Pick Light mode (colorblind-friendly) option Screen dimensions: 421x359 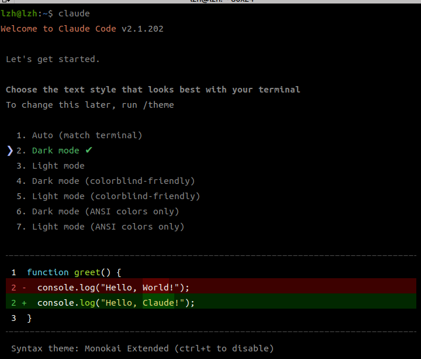[x=108, y=196]
